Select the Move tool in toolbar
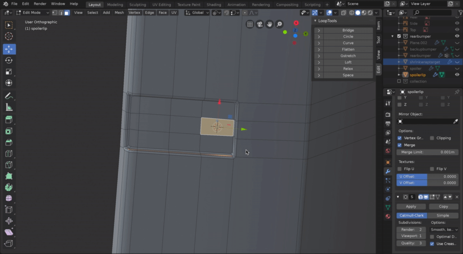 (9, 49)
